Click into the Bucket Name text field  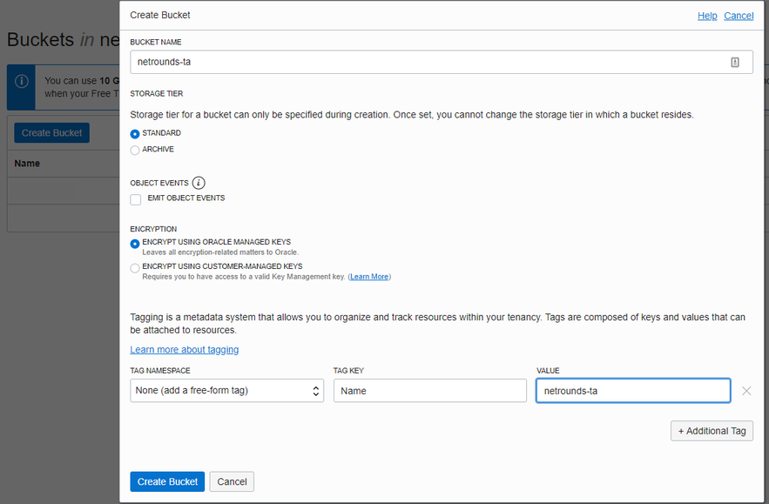click(427, 62)
